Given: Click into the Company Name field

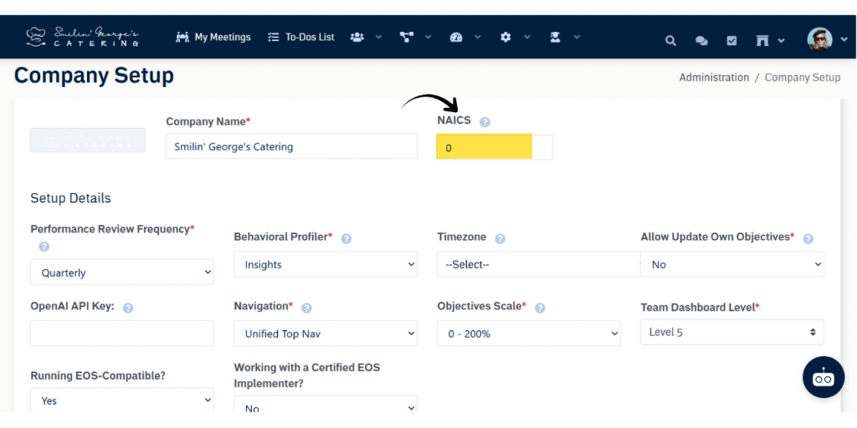Looking at the screenshot, I should tap(291, 146).
